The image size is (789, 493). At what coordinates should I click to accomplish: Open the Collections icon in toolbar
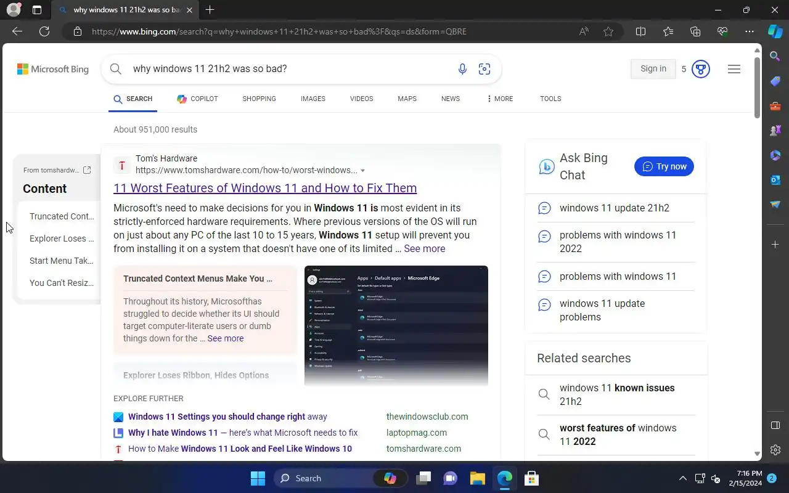(x=695, y=31)
